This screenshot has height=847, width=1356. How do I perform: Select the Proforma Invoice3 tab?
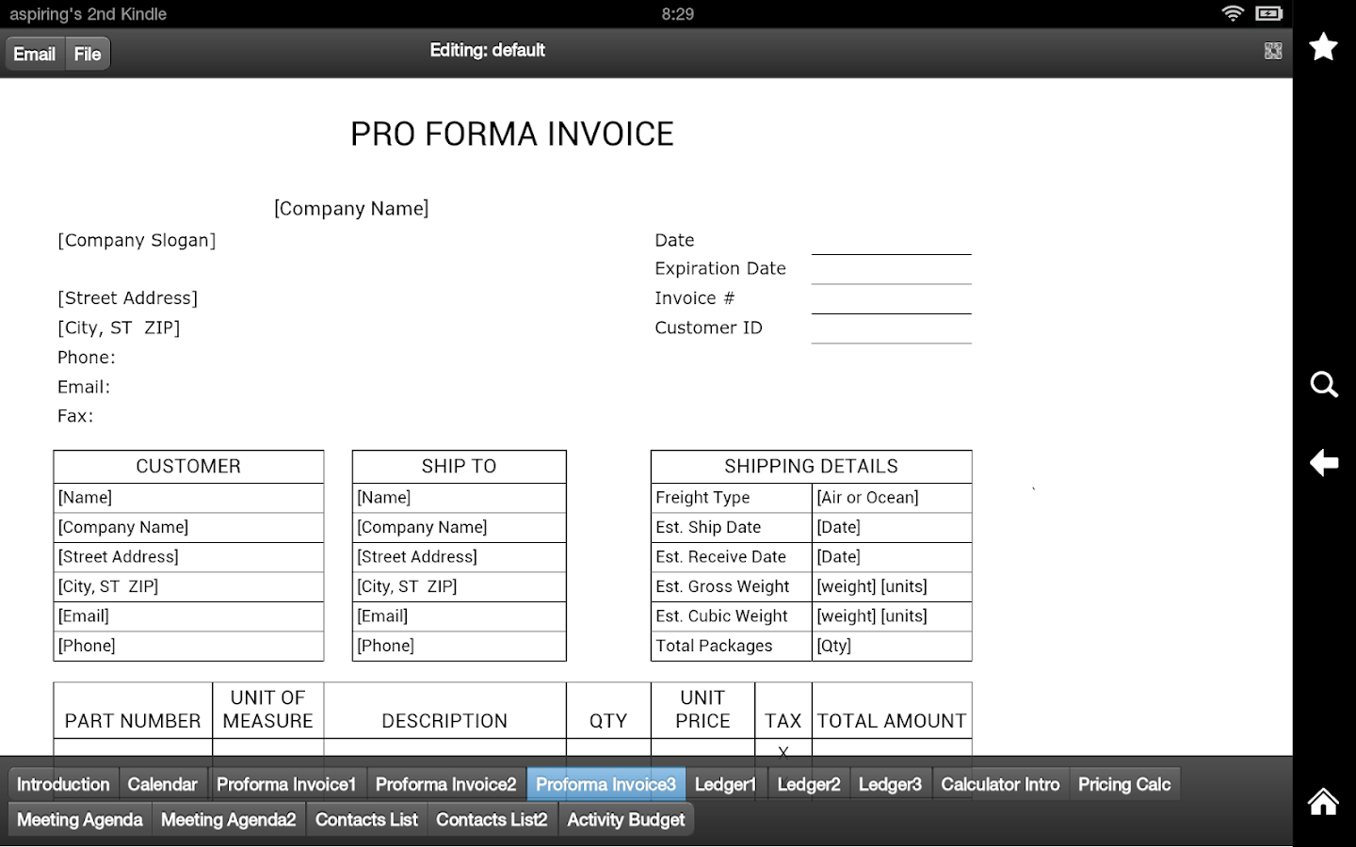pos(606,784)
